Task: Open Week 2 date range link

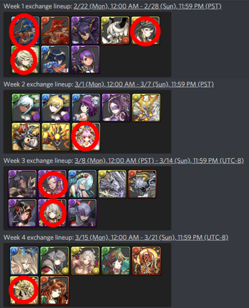Action: [x=144, y=85]
